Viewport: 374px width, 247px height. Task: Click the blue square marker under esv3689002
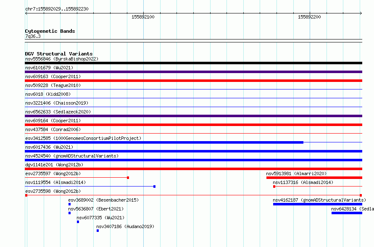70,204
